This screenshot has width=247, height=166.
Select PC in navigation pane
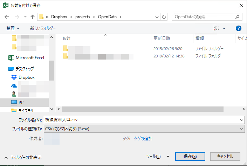click(x=21, y=103)
